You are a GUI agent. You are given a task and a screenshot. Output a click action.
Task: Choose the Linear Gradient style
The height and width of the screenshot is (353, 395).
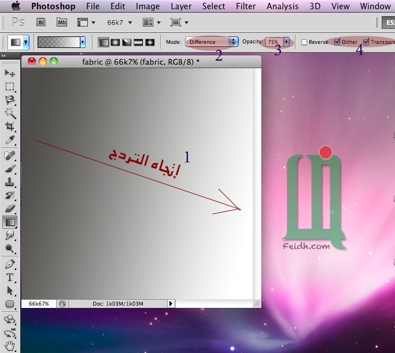point(104,42)
